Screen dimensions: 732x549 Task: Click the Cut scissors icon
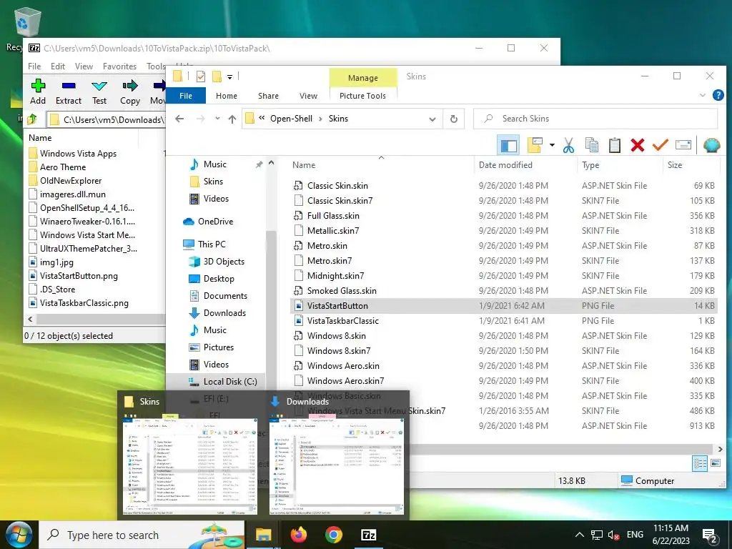pyautogui.click(x=568, y=146)
